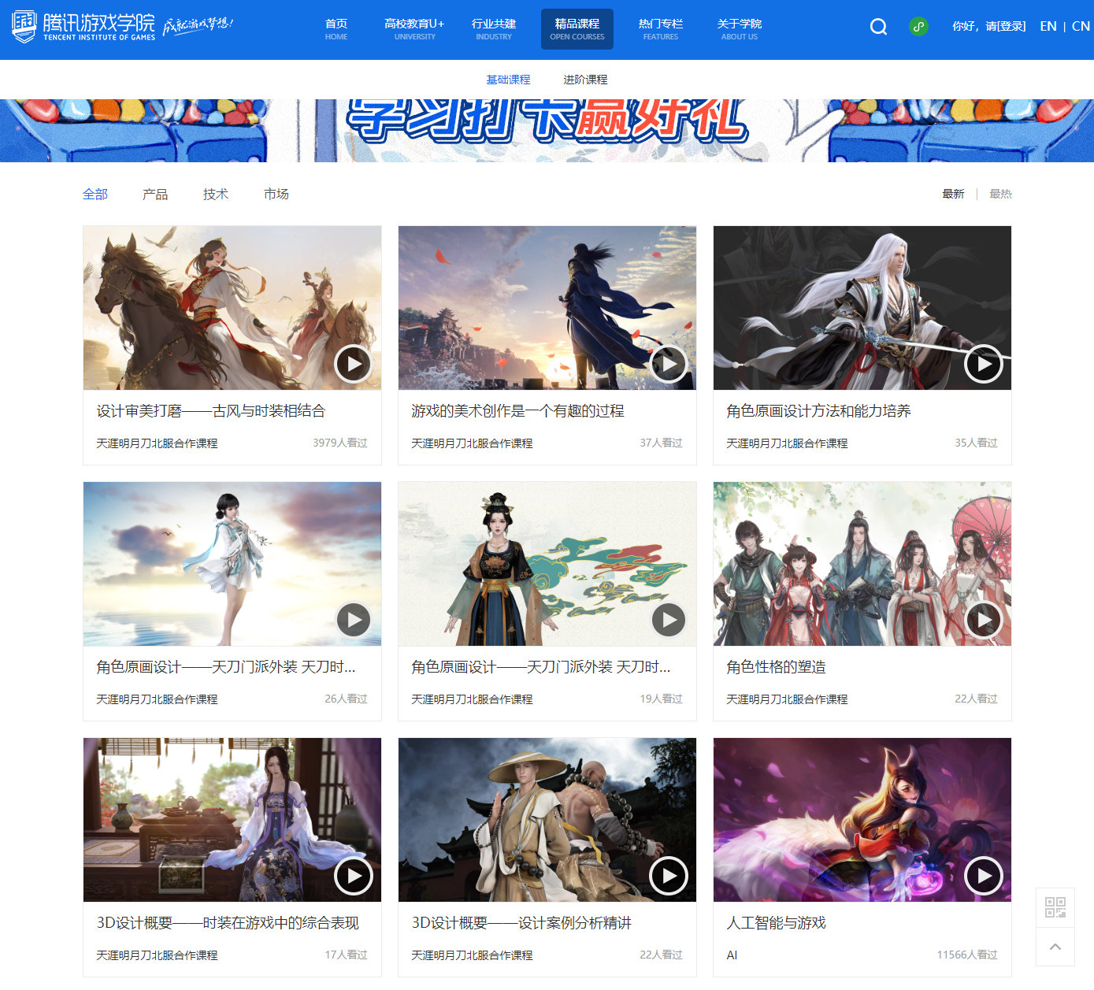This screenshot has width=1094, height=990.
Task: Play the 3D设计概要——时装在游戏中的综合表现 video
Action: pyautogui.click(x=354, y=876)
